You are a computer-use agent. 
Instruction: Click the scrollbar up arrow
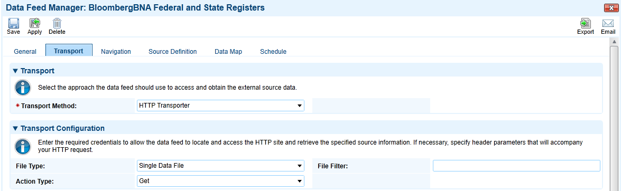click(x=614, y=42)
